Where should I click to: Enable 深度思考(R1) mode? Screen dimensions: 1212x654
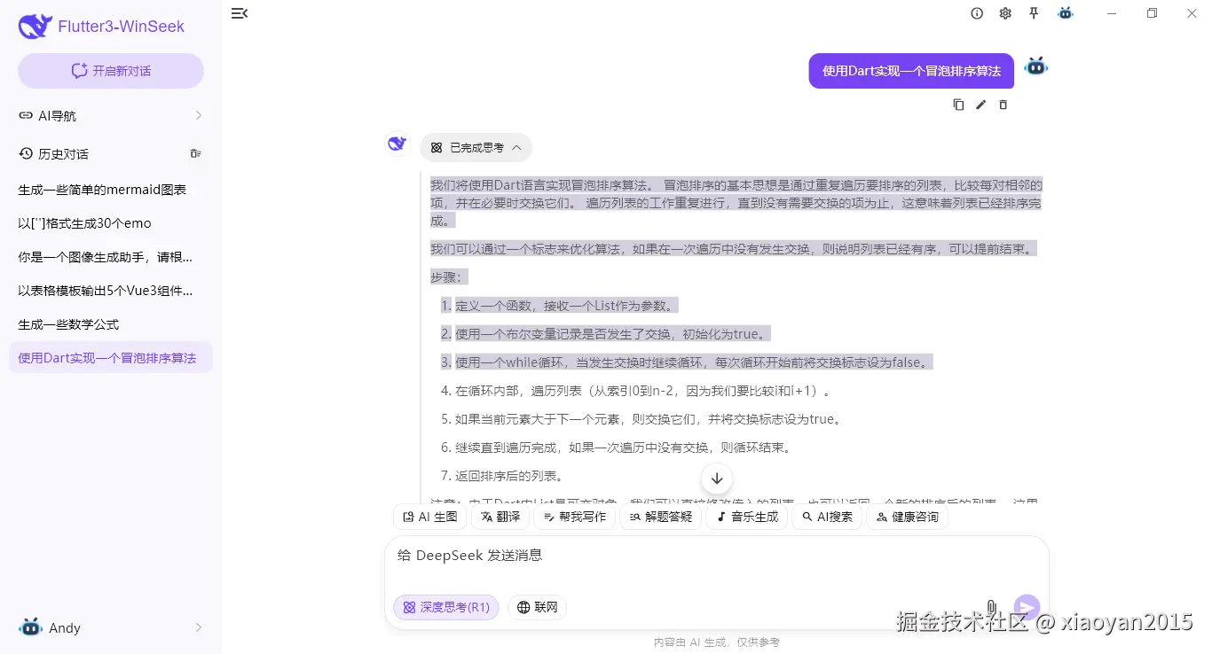click(x=445, y=607)
